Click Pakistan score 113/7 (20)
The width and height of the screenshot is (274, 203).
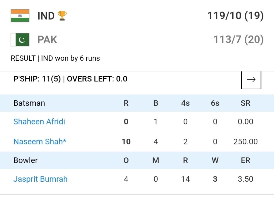click(238, 40)
